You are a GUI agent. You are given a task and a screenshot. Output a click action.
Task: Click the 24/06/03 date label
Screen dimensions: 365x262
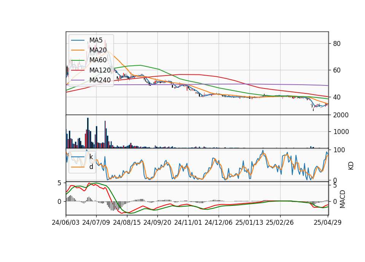66,223
